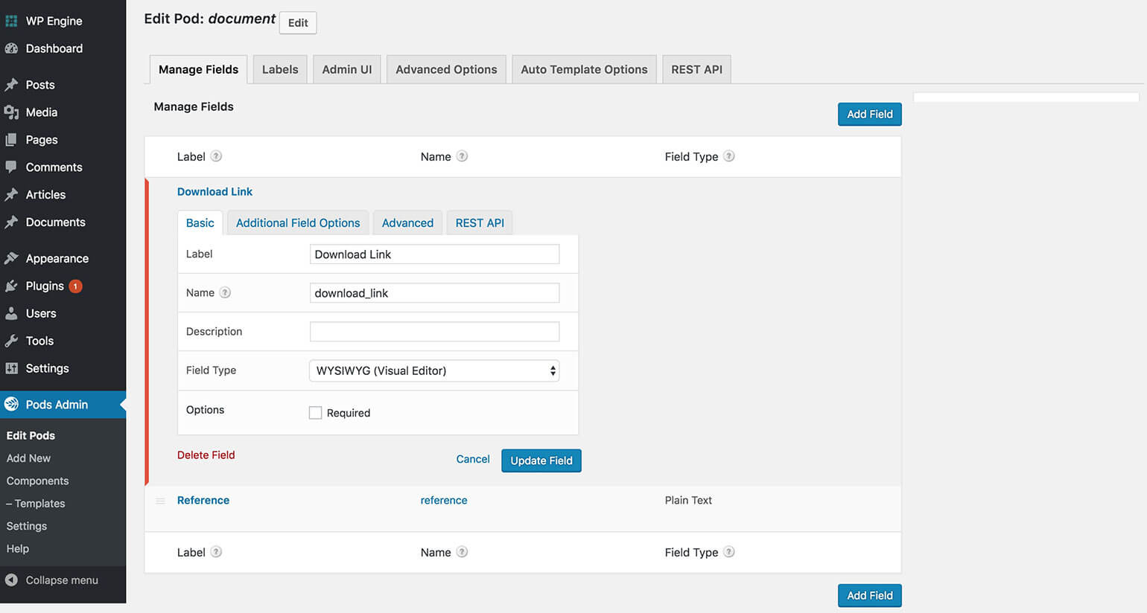The width and height of the screenshot is (1147, 613).
Task: Open Edit Pods submenu item
Action: (31, 435)
